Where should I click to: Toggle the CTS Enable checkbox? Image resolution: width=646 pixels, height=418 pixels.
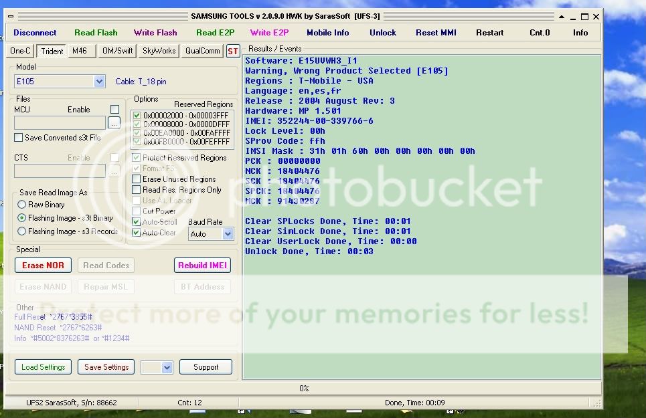(x=115, y=157)
